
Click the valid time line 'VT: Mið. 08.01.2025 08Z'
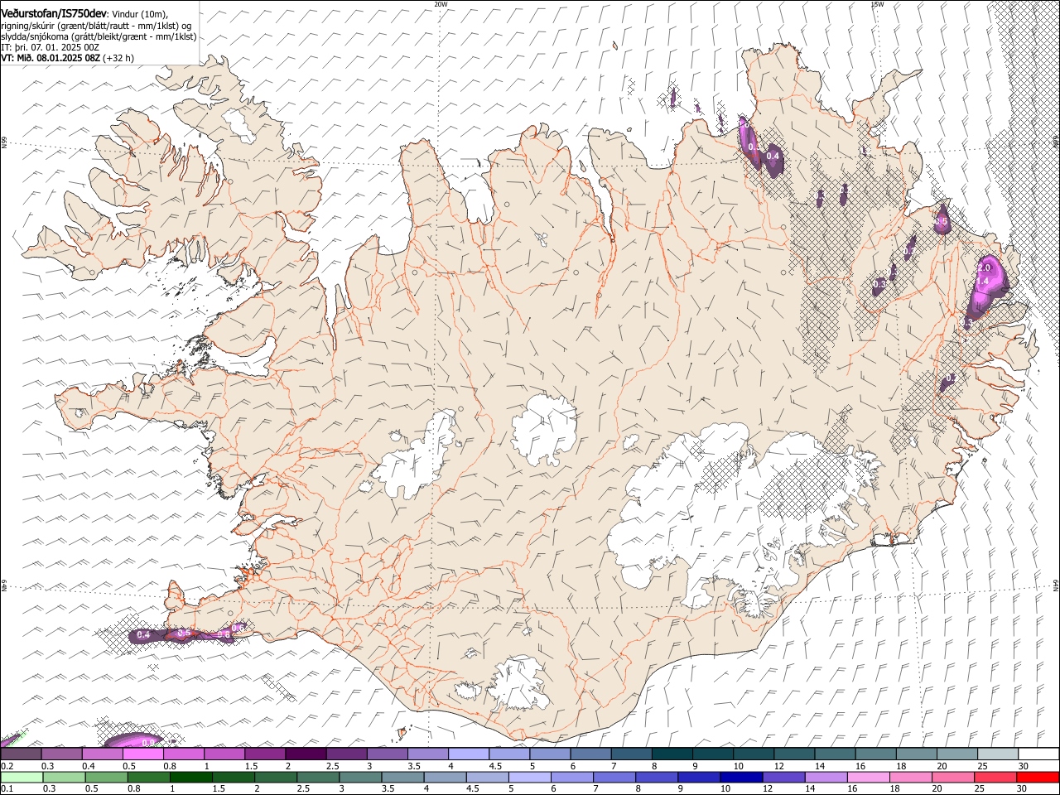pyautogui.click(x=51, y=58)
